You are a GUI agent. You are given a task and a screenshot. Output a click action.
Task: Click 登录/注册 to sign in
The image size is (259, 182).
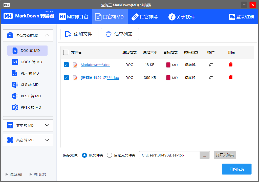pos(245,17)
